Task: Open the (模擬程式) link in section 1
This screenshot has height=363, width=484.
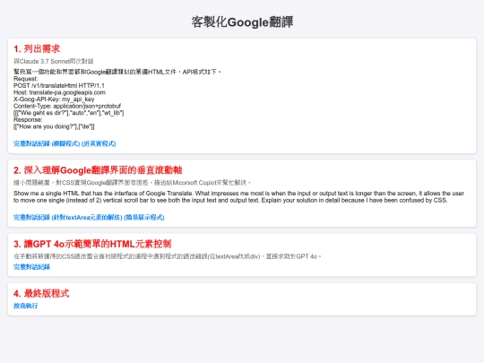Action: tap(65, 143)
